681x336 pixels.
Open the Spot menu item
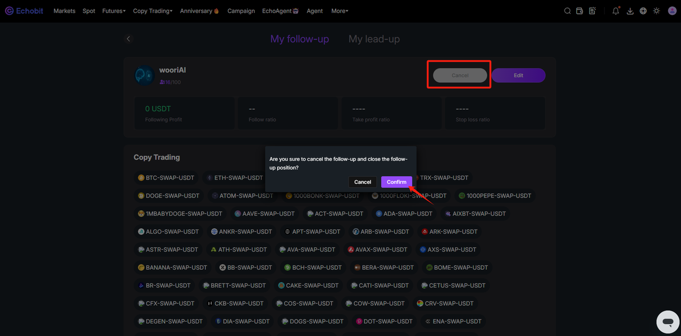pos(89,11)
